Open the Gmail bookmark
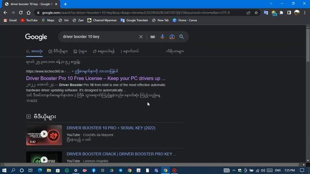310x174 pixels. point(10,20)
